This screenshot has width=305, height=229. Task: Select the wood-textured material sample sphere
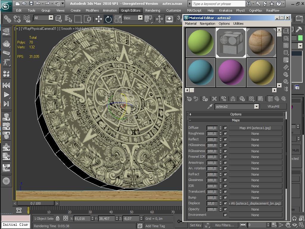click(261, 43)
